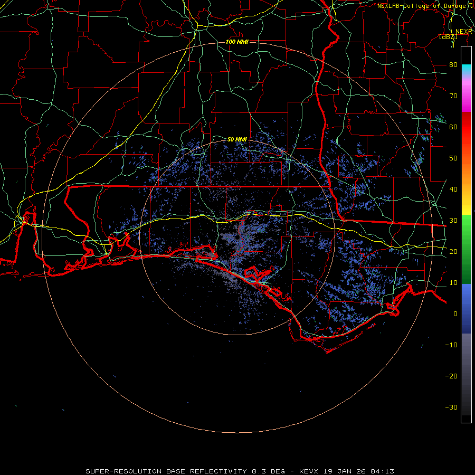Click the -10 value on the dBZ scale

[451, 345]
